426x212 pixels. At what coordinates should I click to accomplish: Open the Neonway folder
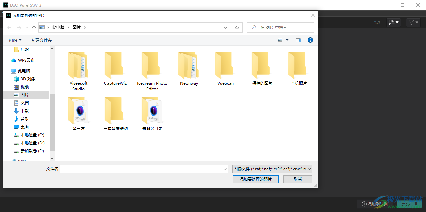tap(189, 69)
